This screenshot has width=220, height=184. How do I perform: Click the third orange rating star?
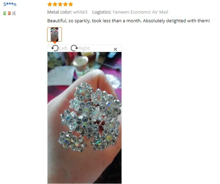60,4
